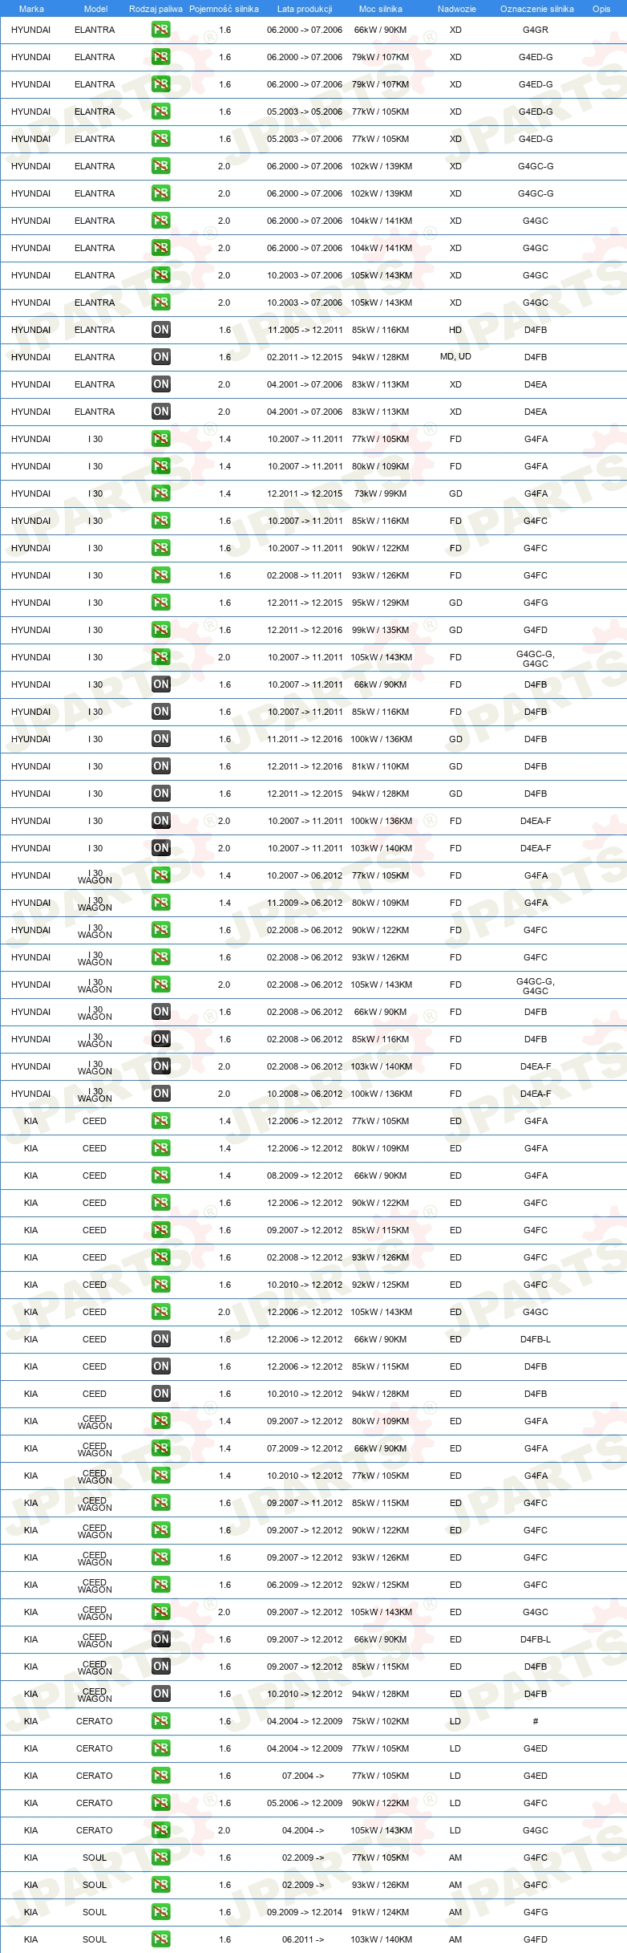The width and height of the screenshot is (627, 1953).
Task: Click the Lata produkcji column header
Action: [x=305, y=9]
